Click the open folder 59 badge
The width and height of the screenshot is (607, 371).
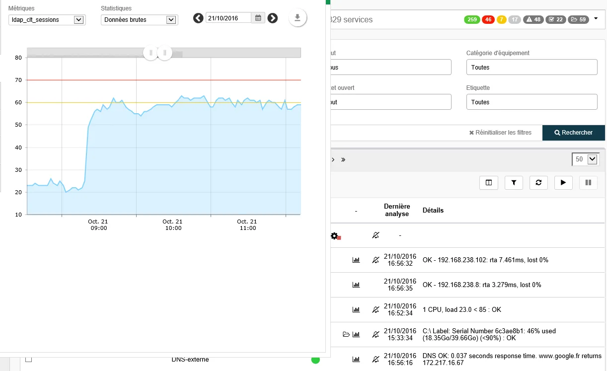(578, 20)
